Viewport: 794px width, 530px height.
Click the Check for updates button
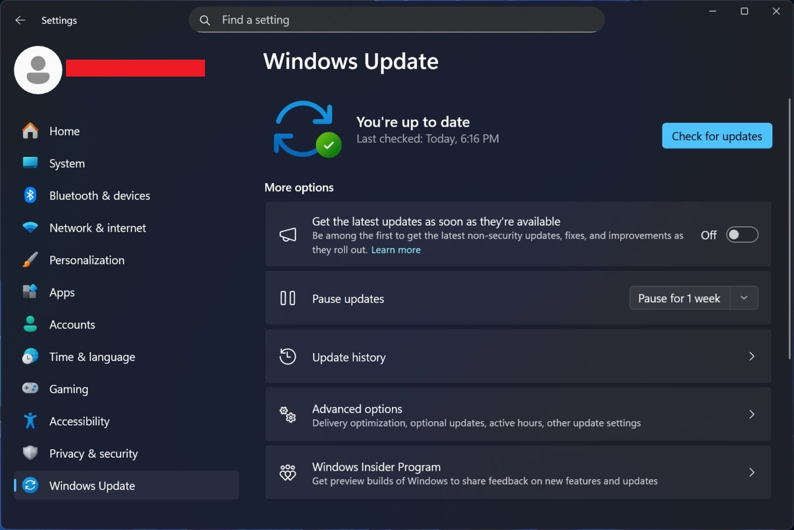(x=716, y=136)
